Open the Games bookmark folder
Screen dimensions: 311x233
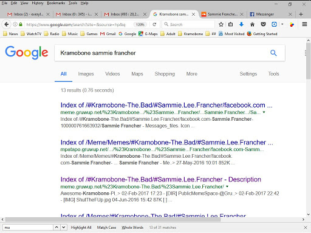(x=89, y=34)
